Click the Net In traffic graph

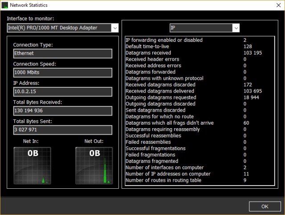click(x=32, y=165)
